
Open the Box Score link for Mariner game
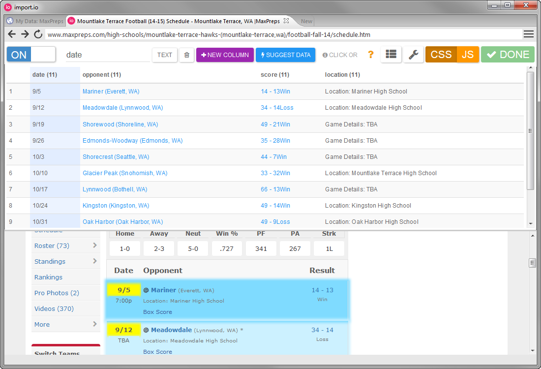[x=158, y=312]
